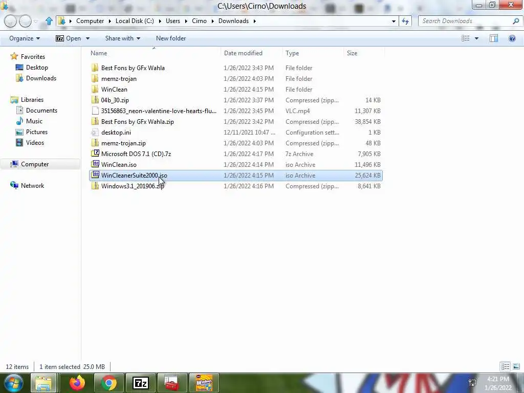Switch to large icons view in status bar
The width and height of the screenshot is (524, 393).
pyautogui.click(x=516, y=366)
